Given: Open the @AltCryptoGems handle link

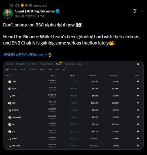Looking at the screenshot, I should click(30, 16).
